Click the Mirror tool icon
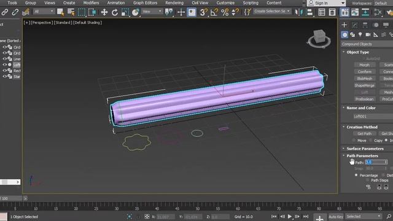The width and height of the screenshot is (393, 221). point(299,12)
